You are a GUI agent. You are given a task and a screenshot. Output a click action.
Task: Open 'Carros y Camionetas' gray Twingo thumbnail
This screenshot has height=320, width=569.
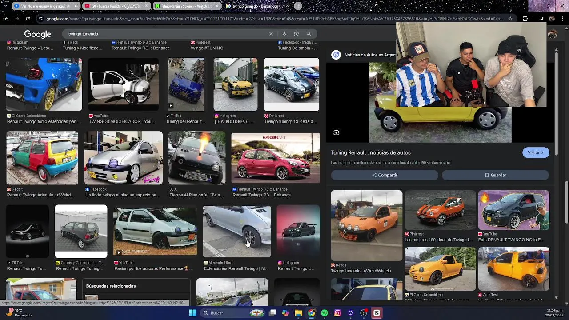tap(81, 231)
